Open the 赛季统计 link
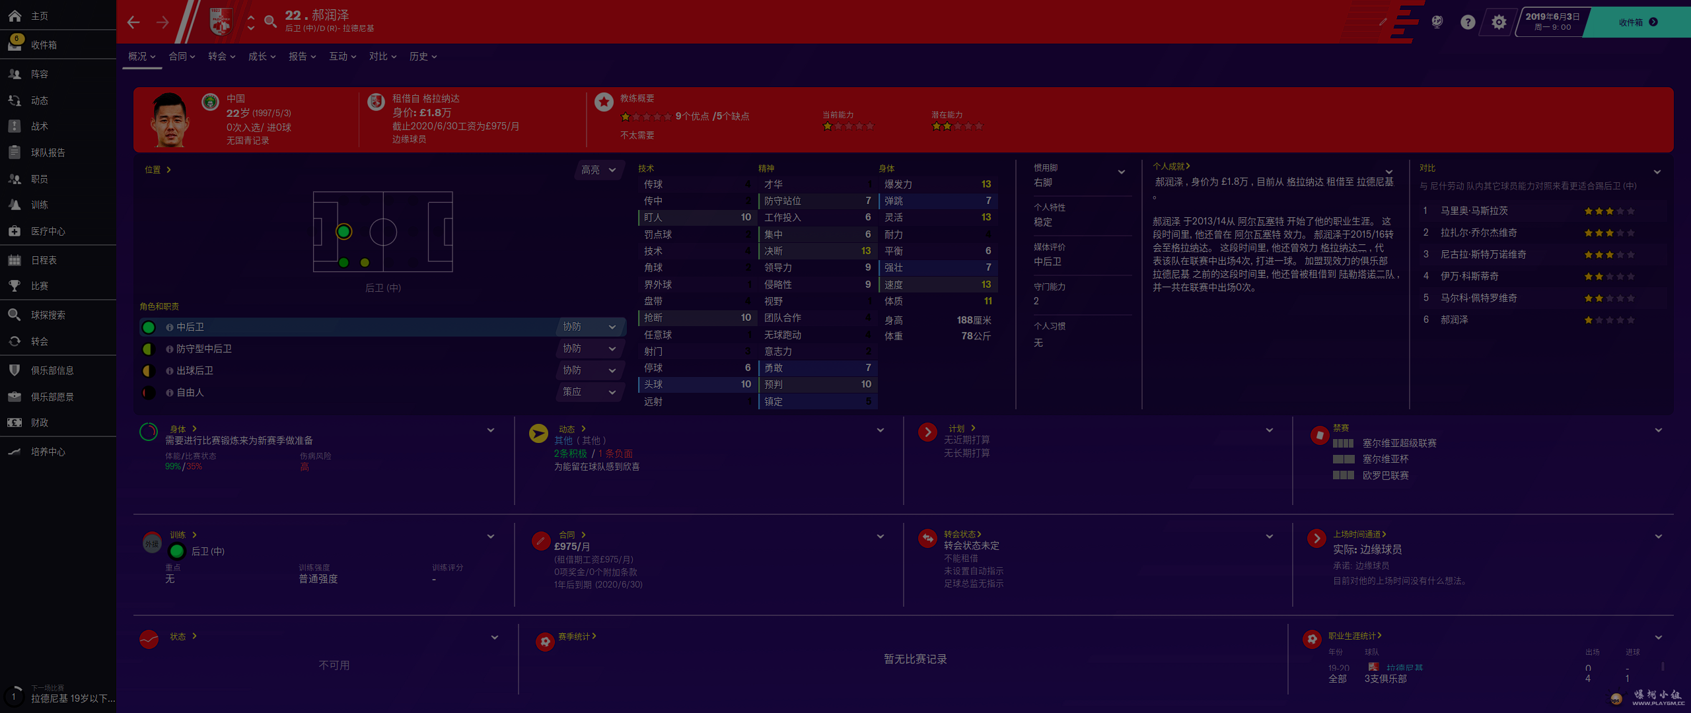This screenshot has height=713, width=1691. coord(577,636)
